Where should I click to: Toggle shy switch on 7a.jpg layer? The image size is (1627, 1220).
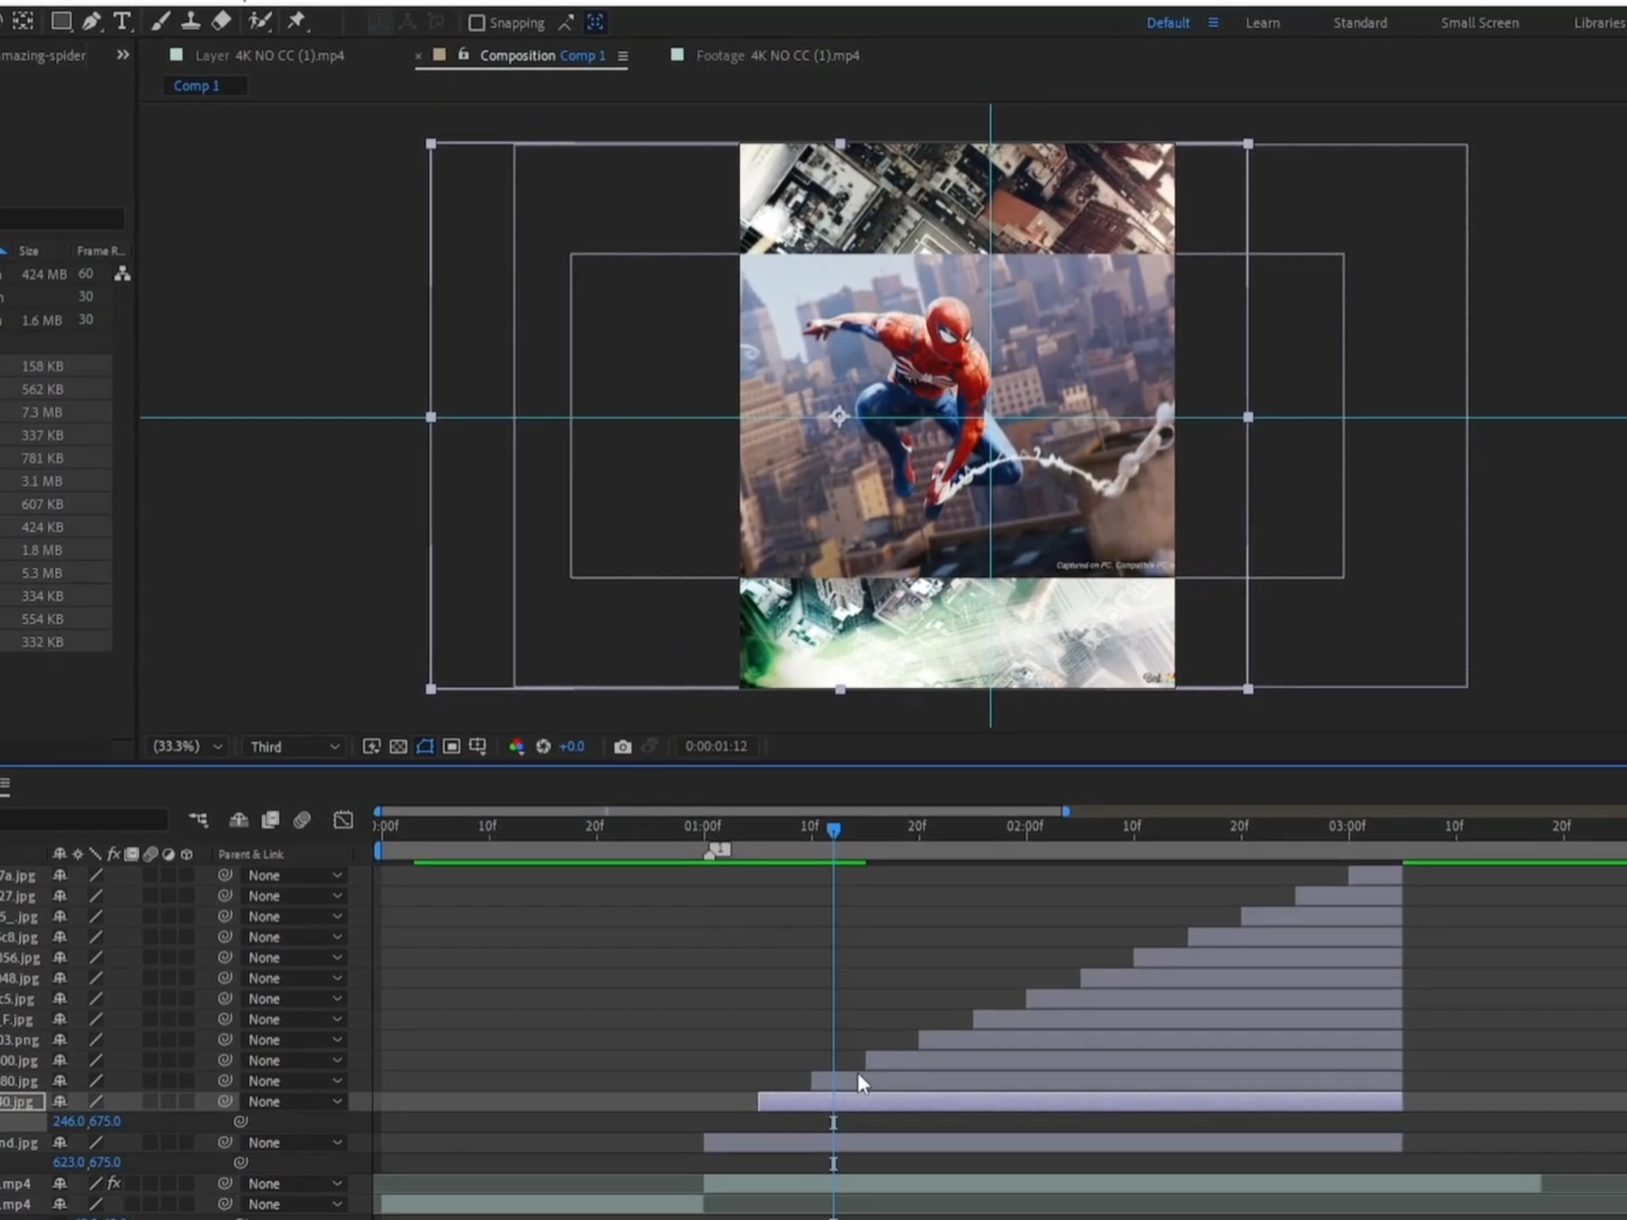click(x=60, y=875)
